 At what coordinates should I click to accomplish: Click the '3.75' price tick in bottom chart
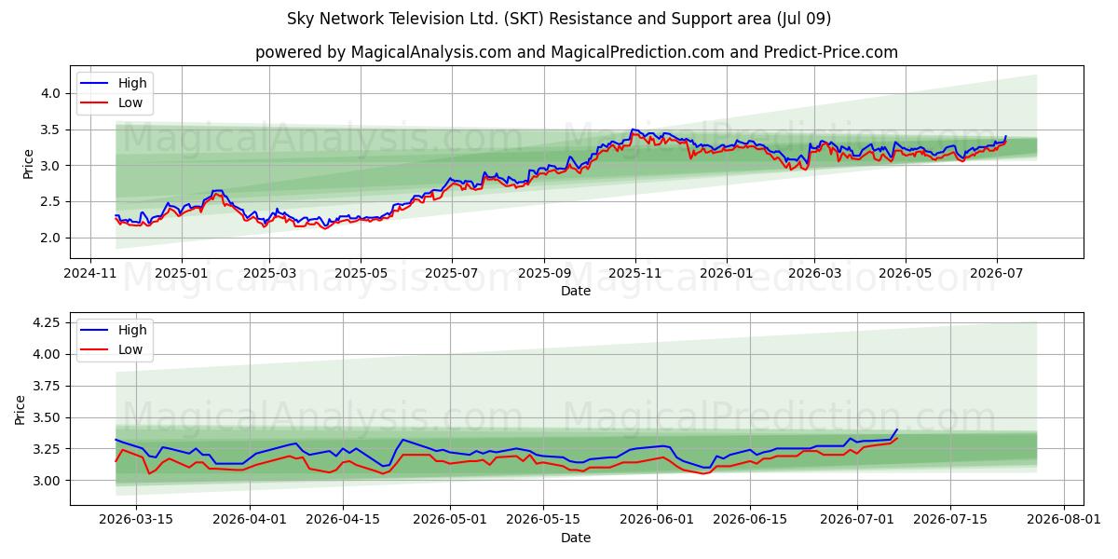[48, 386]
